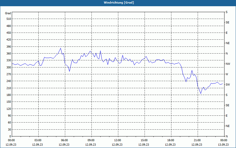236x148 pixels.
Task: Select the 12.09.23 date under 21:00
Action: pyautogui.click(x=197, y=144)
